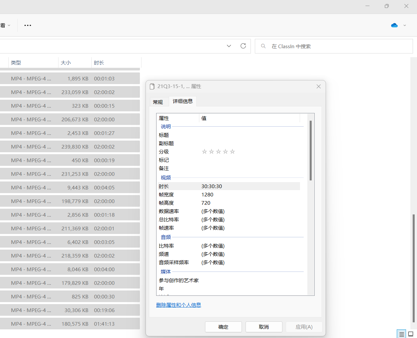This screenshot has height=338, width=417.
Task: Expand the address bar history dropdown
Action: (229, 46)
